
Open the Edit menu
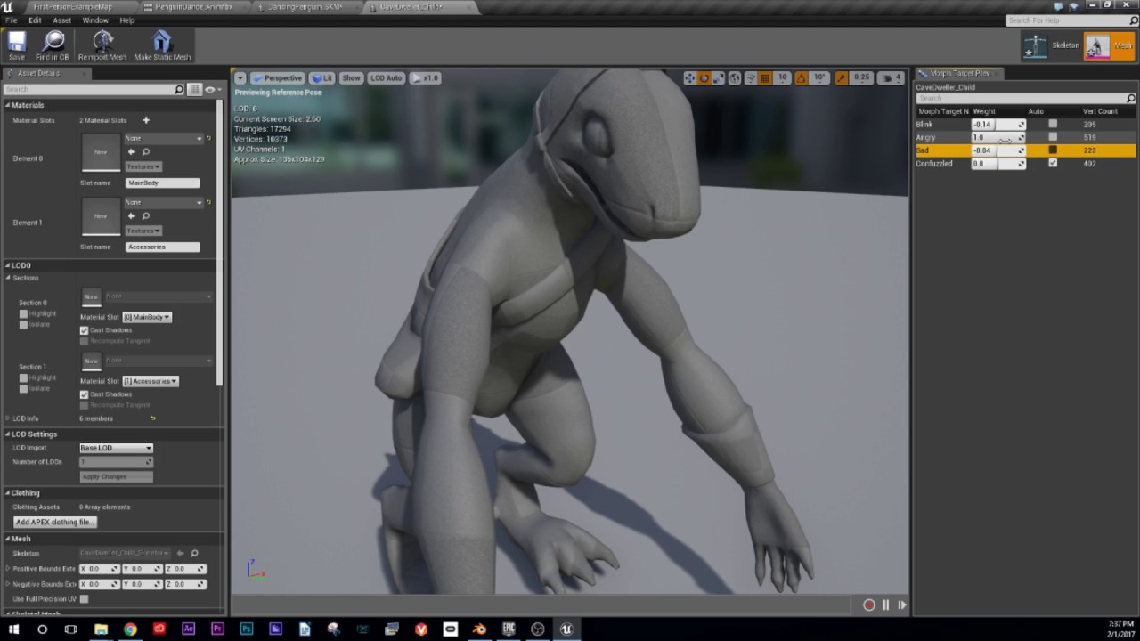click(35, 20)
